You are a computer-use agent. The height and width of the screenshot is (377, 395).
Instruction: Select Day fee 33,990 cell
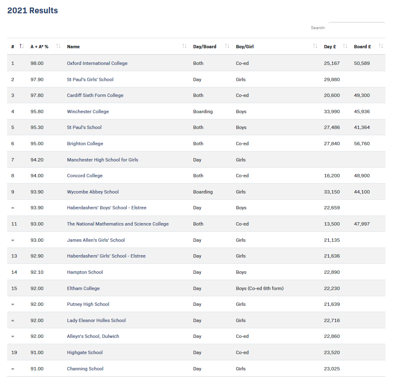(332, 112)
